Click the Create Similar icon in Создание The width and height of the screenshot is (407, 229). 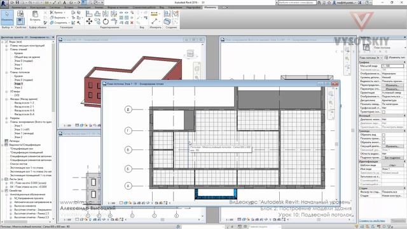[176, 14]
